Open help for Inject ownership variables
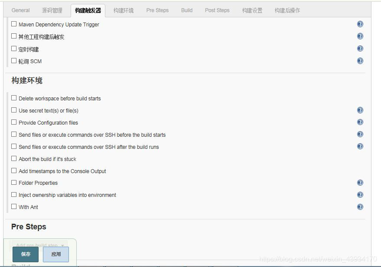This screenshot has height=267, width=381. point(360,195)
